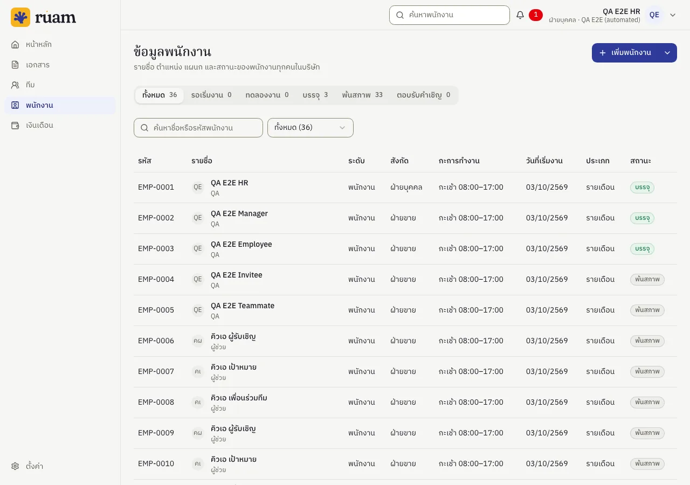690x485 pixels.
Task: Click the magnifier icon in ค้นหาพนักงาน box
Action: (400, 15)
